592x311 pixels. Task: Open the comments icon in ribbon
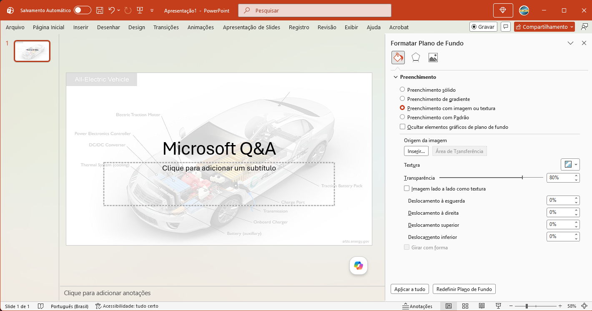(505, 27)
